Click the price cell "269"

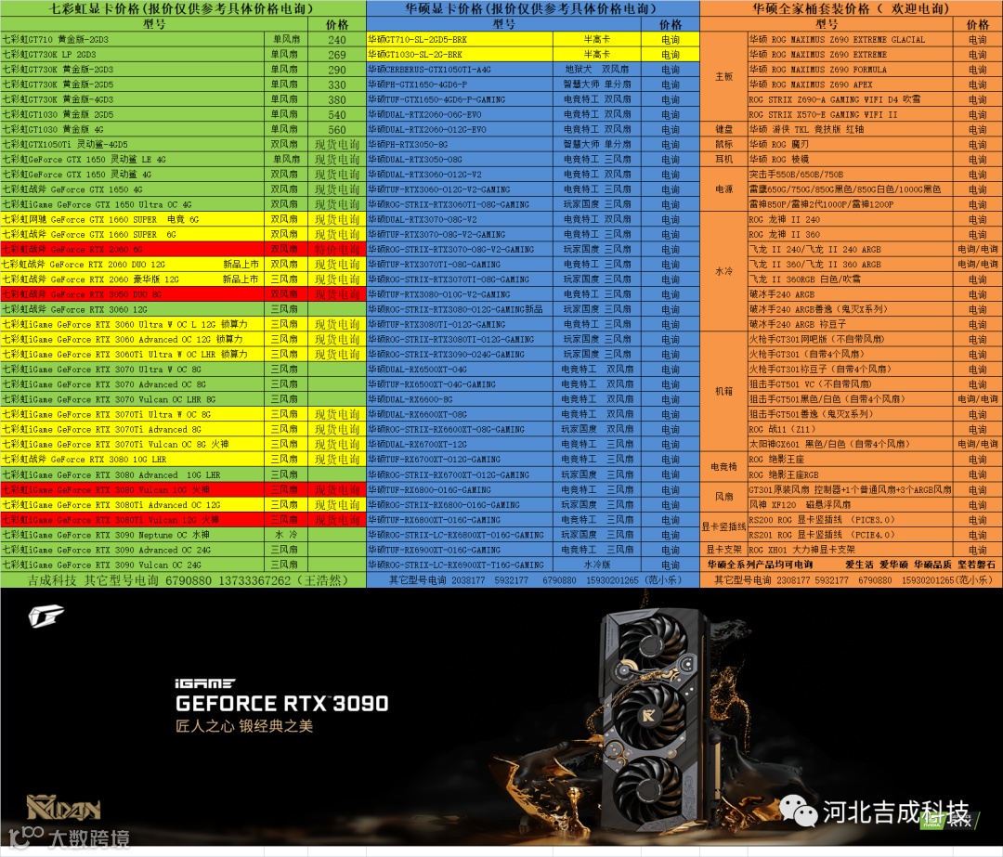(337, 55)
